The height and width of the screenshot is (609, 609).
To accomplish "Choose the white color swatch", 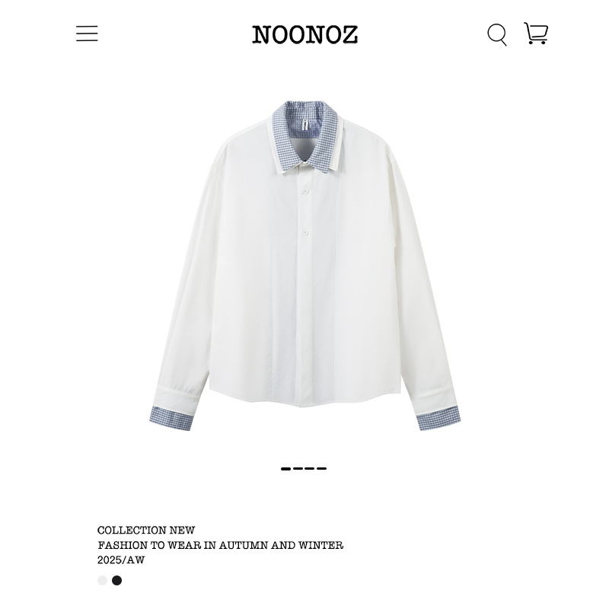I will coord(102,580).
